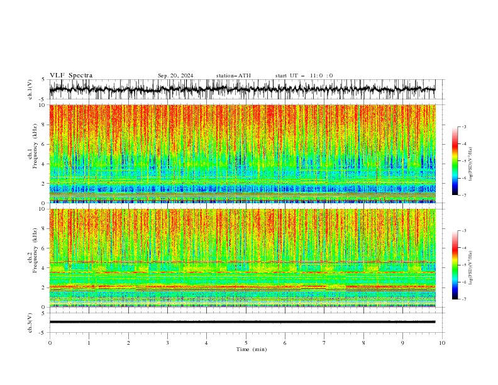This screenshot has height=385, width=498.
Task: Select the ch.1 "Frequency (kHz)" axis label
Action: (35, 146)
